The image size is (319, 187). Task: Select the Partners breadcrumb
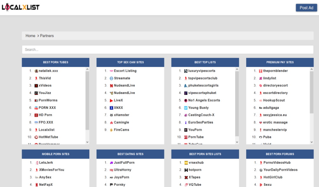pos(47,36)
